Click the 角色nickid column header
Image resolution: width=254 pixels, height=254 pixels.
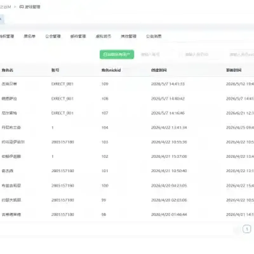(x=111, y=70)
